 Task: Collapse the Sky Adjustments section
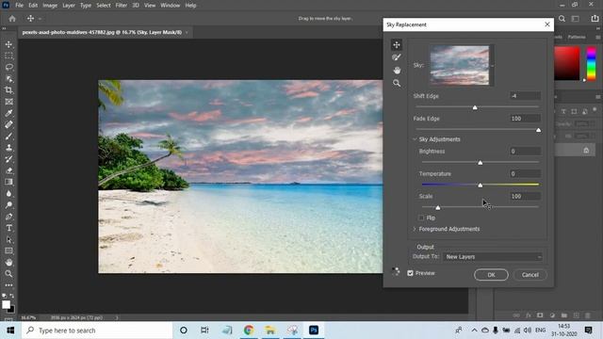(x=415, y=139)
